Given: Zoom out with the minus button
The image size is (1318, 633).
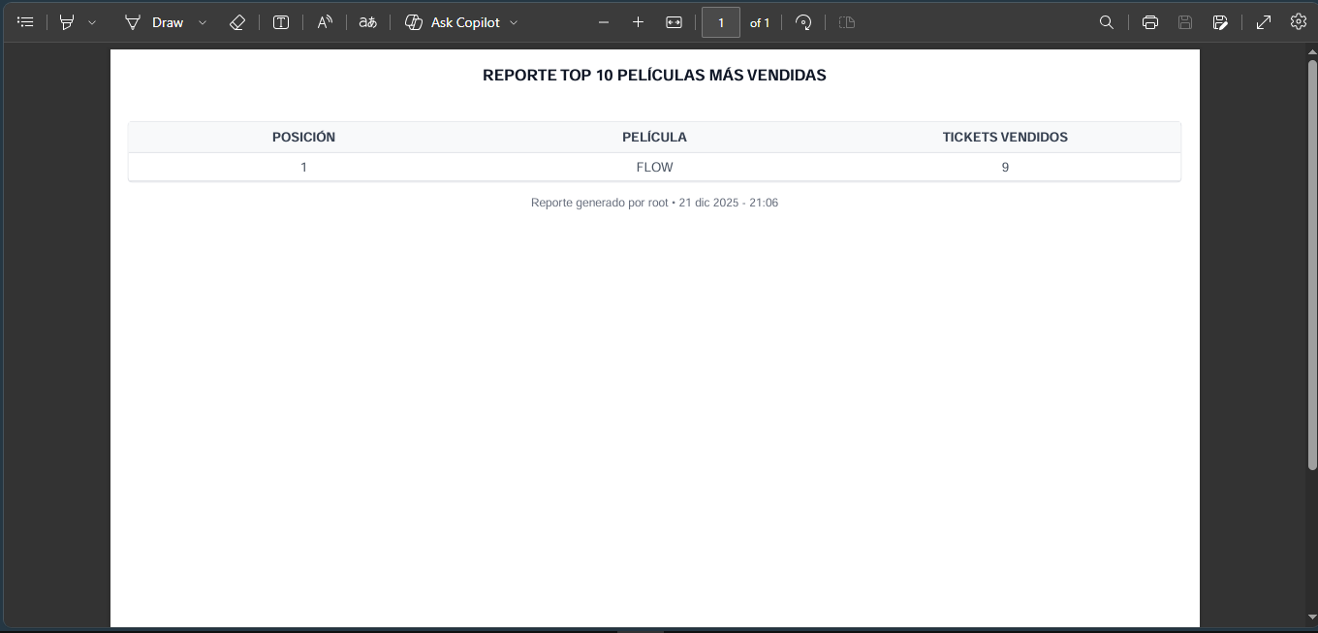Looking at the screenshot, I should tap(604, 22).
